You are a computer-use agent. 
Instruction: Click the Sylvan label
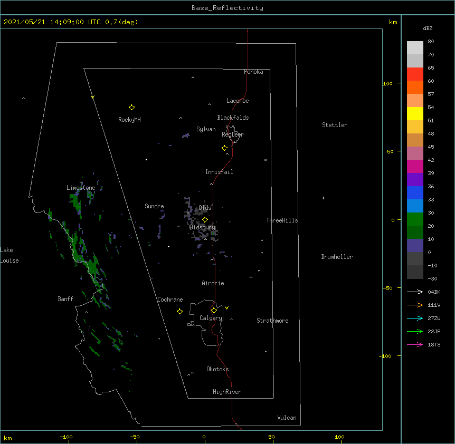point(206,129)
